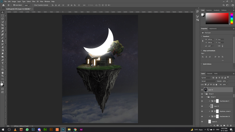The height and width of the screenshot is (132, 235).
Task: Click the hue spectrum strip in Color panel
Action: [232, 18]
